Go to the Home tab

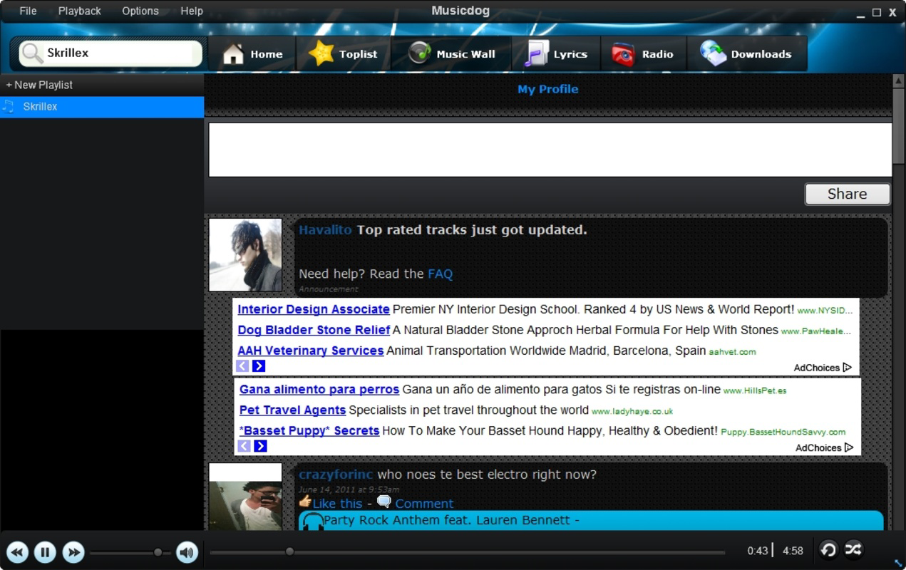point(252,54)
